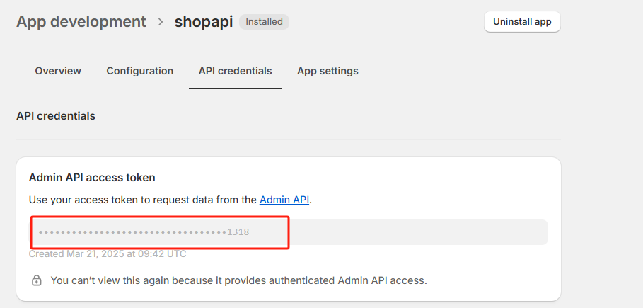
Task: Click the Admin API access token heading
Action: click(x=92, y=177)
